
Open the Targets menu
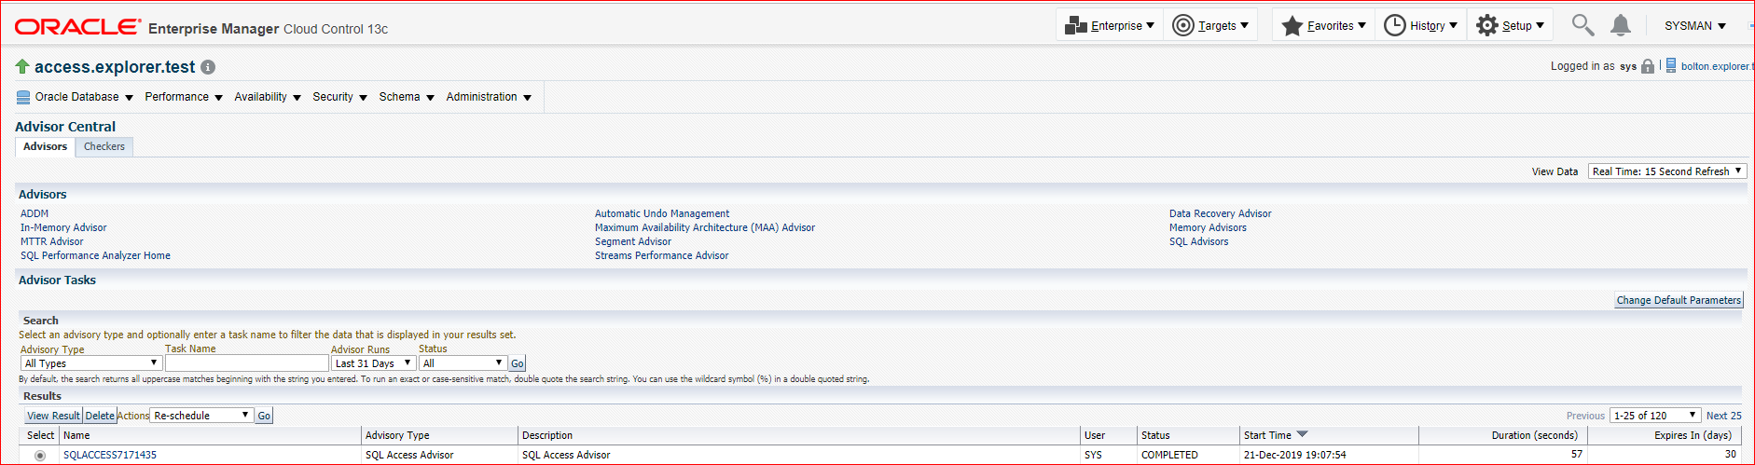coord(1210,25)
